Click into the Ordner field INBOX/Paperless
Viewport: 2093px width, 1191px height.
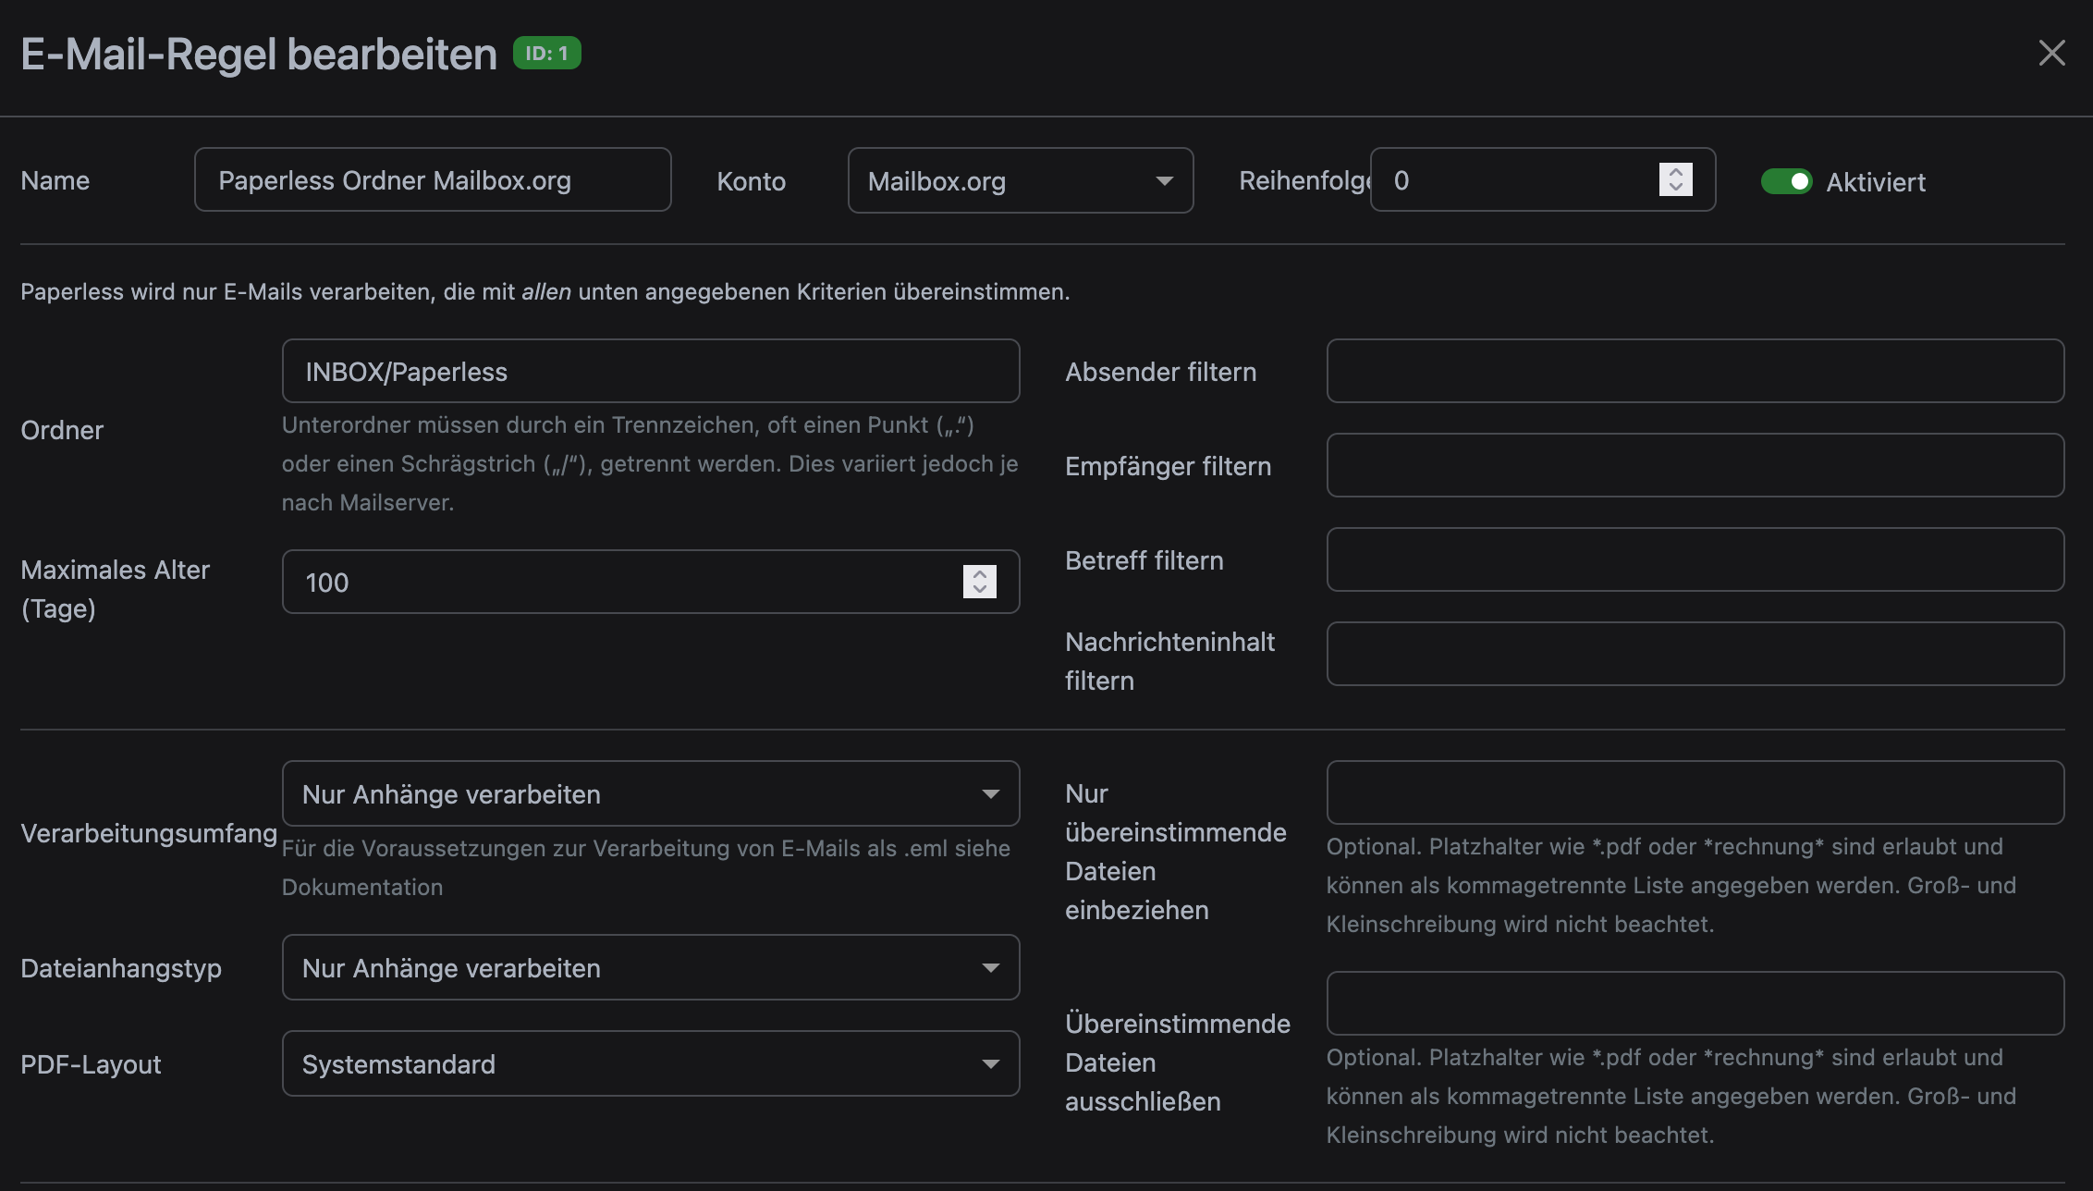pos(650,372)
